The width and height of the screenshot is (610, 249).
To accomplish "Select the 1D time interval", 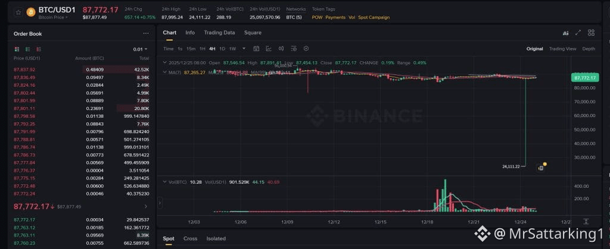I will (222, 49).
